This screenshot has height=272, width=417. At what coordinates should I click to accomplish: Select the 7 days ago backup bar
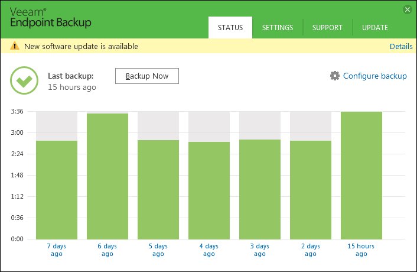click(57, 190)
